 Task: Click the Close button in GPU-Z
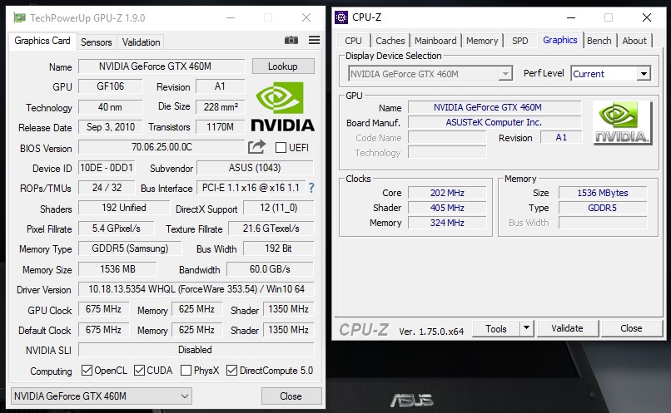click(x=291, y=396)
